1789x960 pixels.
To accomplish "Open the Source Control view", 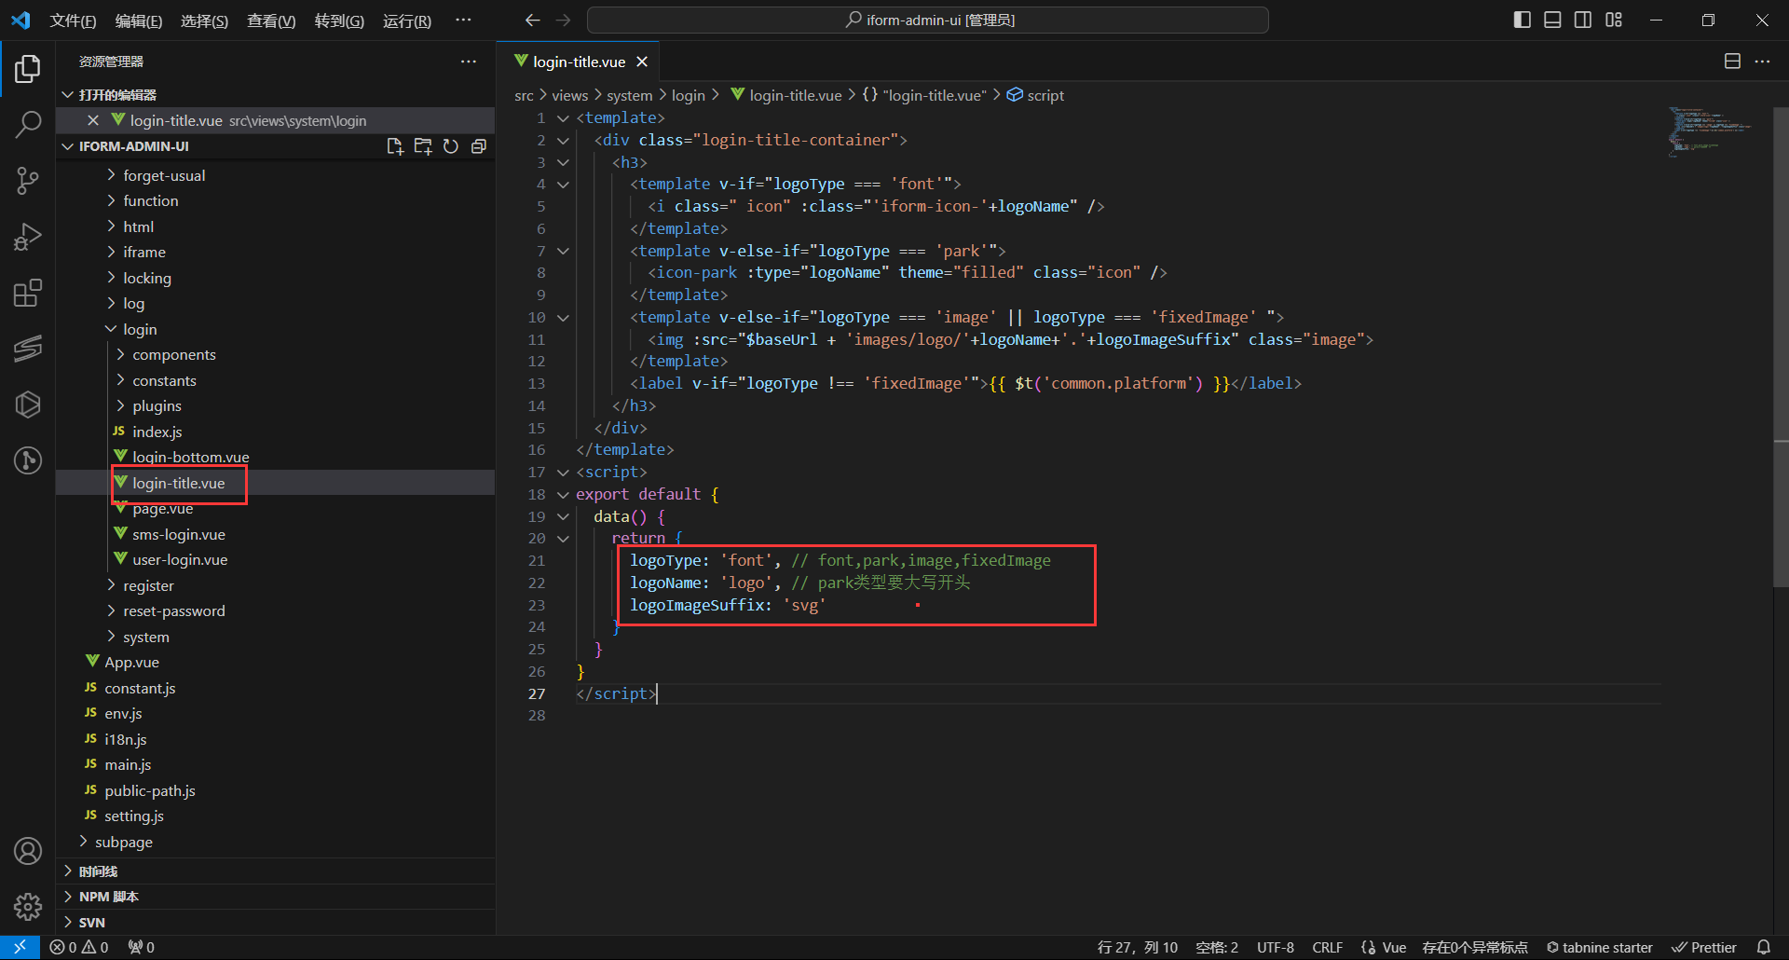I will [28, 181].
